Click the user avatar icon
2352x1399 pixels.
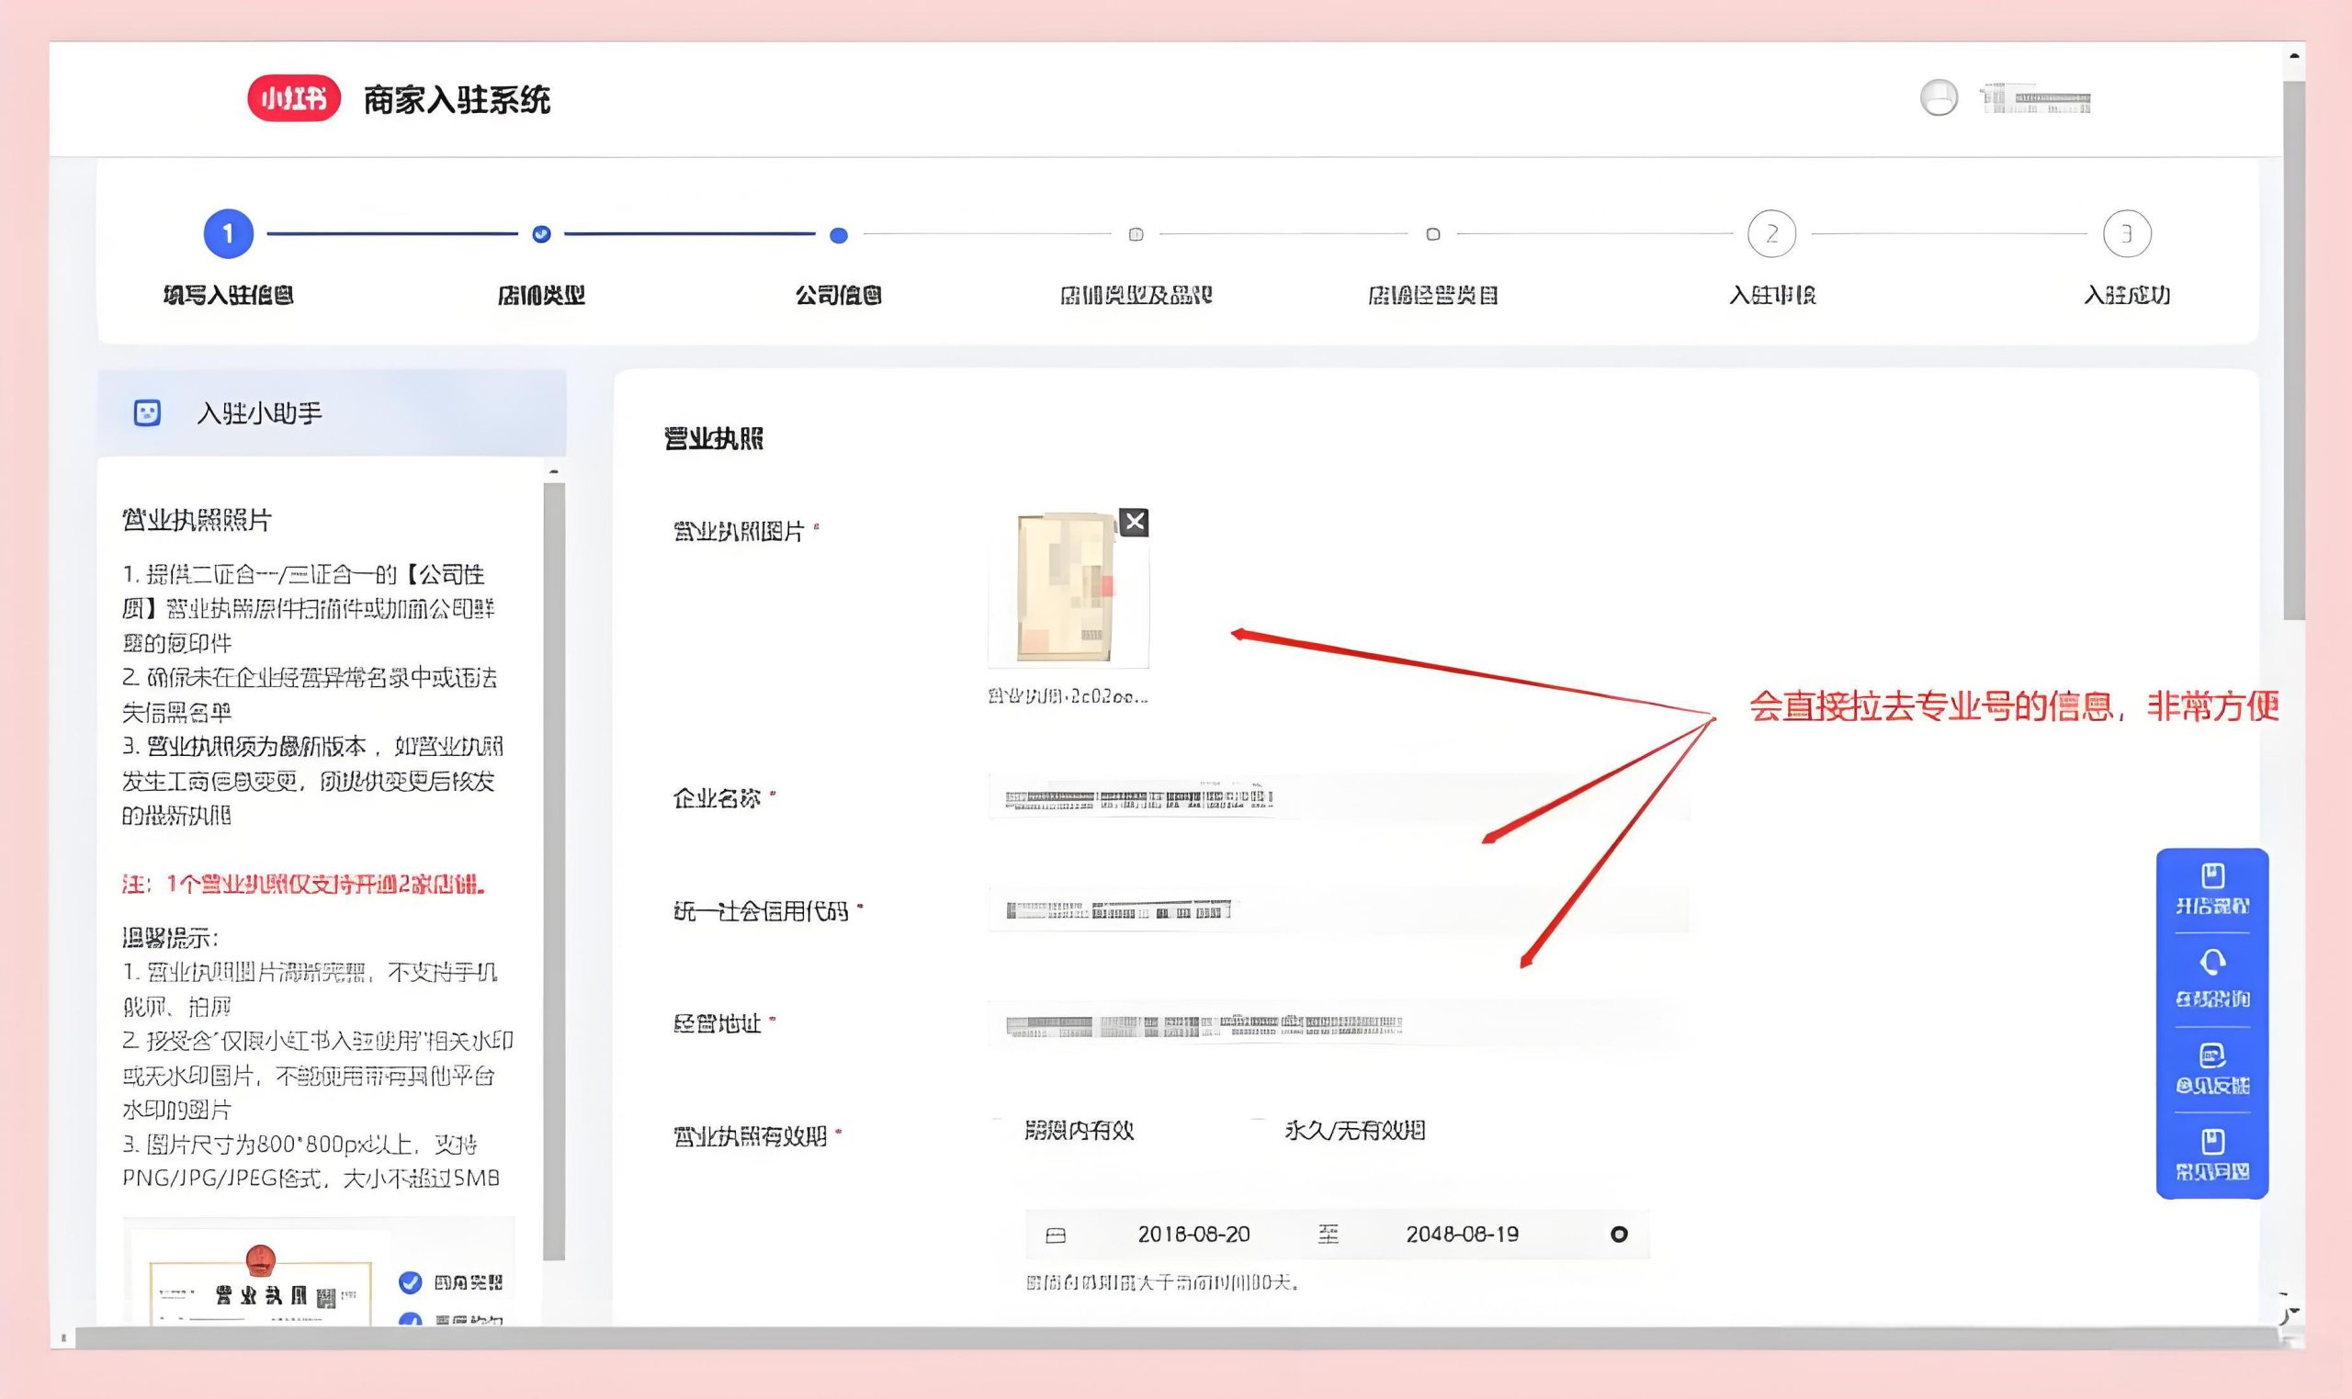click(x=1939, y=98)
